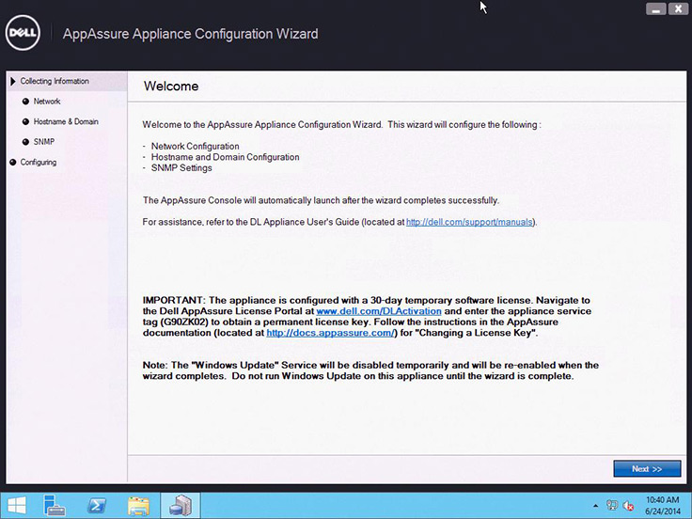The width and height of the screenshot is (692, 519).
Task: Select Hostname & Domain step in sidebar
Action: (x=66, y=122)
